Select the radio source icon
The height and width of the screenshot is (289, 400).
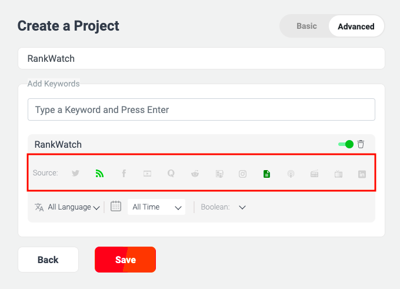pyautogui.click(x=314, y=174)
